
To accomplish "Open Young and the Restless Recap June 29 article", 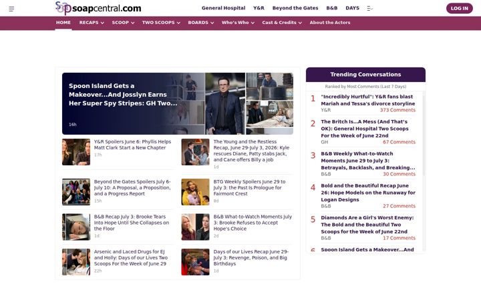I will click(x=251, y=151).
